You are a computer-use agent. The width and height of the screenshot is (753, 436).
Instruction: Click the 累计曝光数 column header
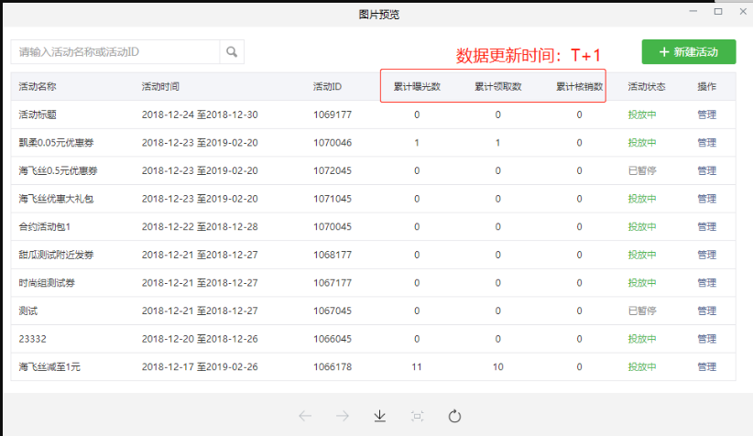click(417, 86)
